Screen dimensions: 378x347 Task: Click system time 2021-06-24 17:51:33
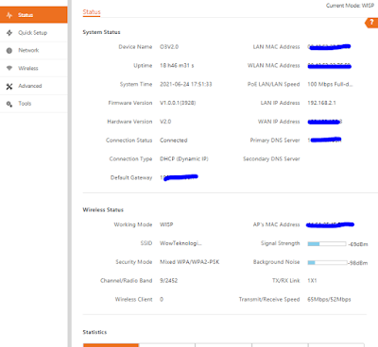(x=186, y=84)
